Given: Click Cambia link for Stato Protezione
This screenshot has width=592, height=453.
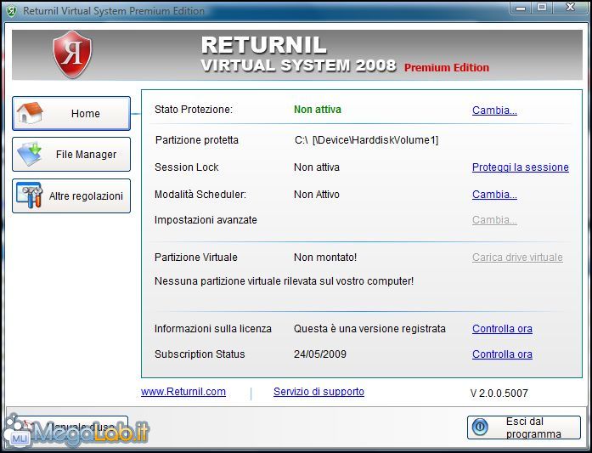Looking at the screenshot, I should coord(494,110).
